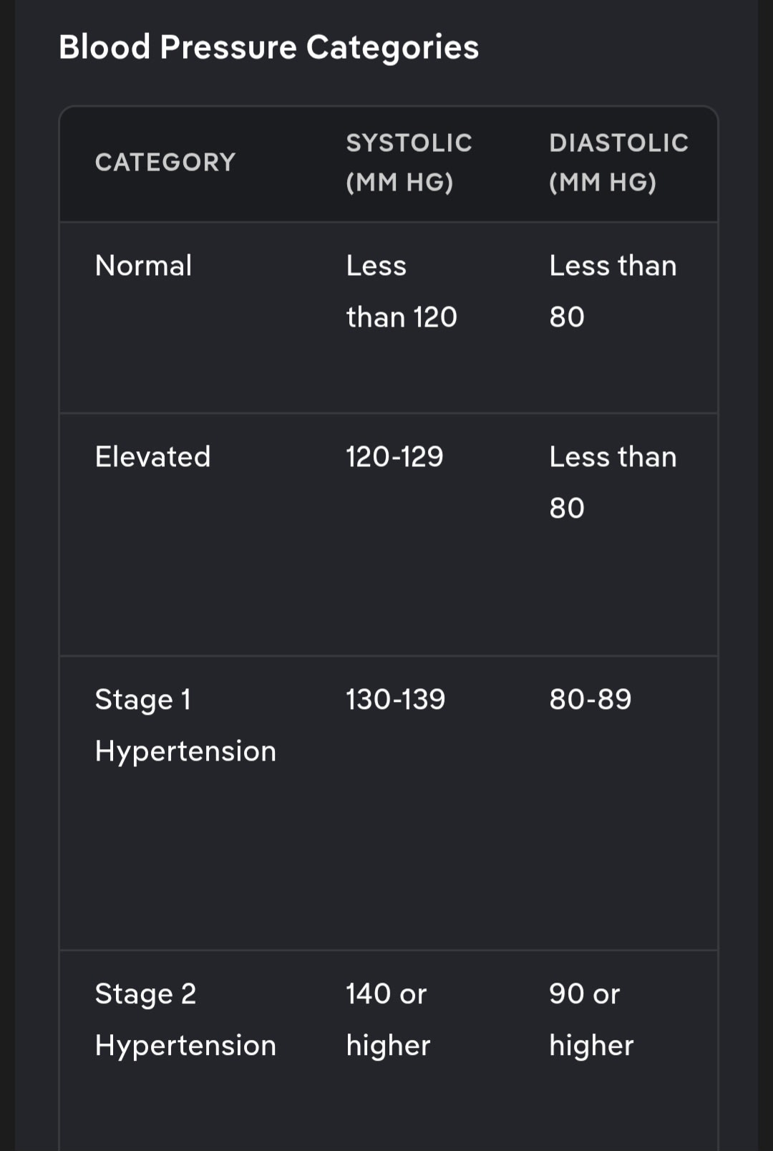Tap the (MM HG) unit under SYSTOLIC
The width and height of the screenshot is (773, 1151).
[x=399, y=183]
